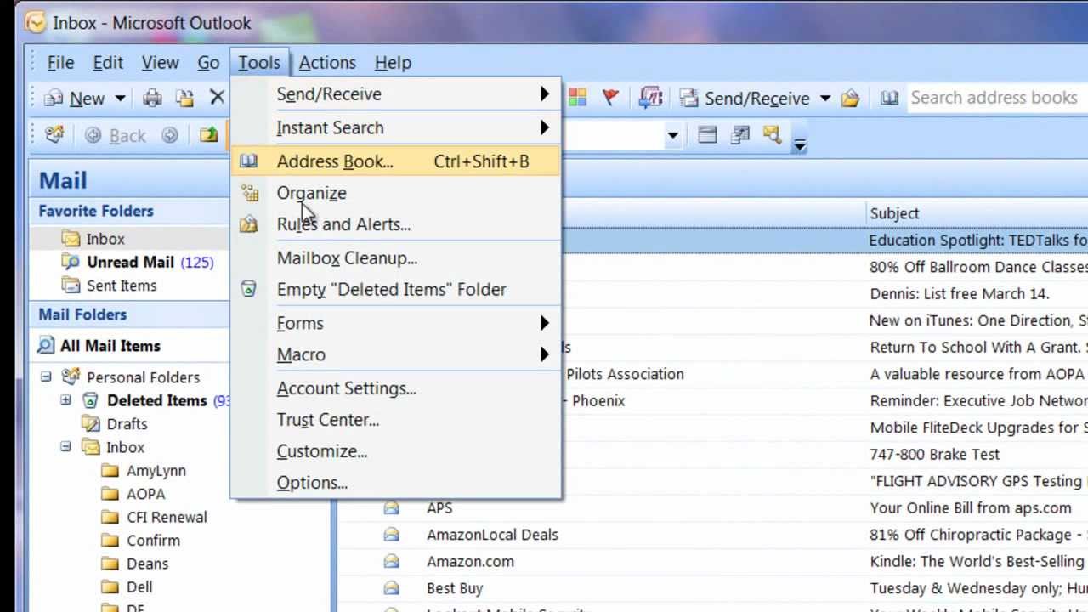Click the Address Book icon beside the search box
Viewport: 1088px width, 612px height.
889,98
